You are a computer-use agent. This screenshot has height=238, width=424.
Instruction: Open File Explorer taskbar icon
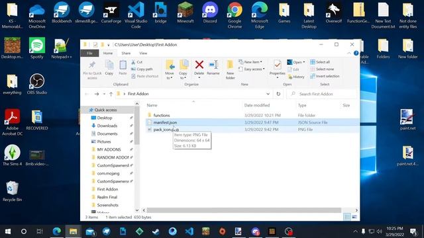[x=73, y=231]
